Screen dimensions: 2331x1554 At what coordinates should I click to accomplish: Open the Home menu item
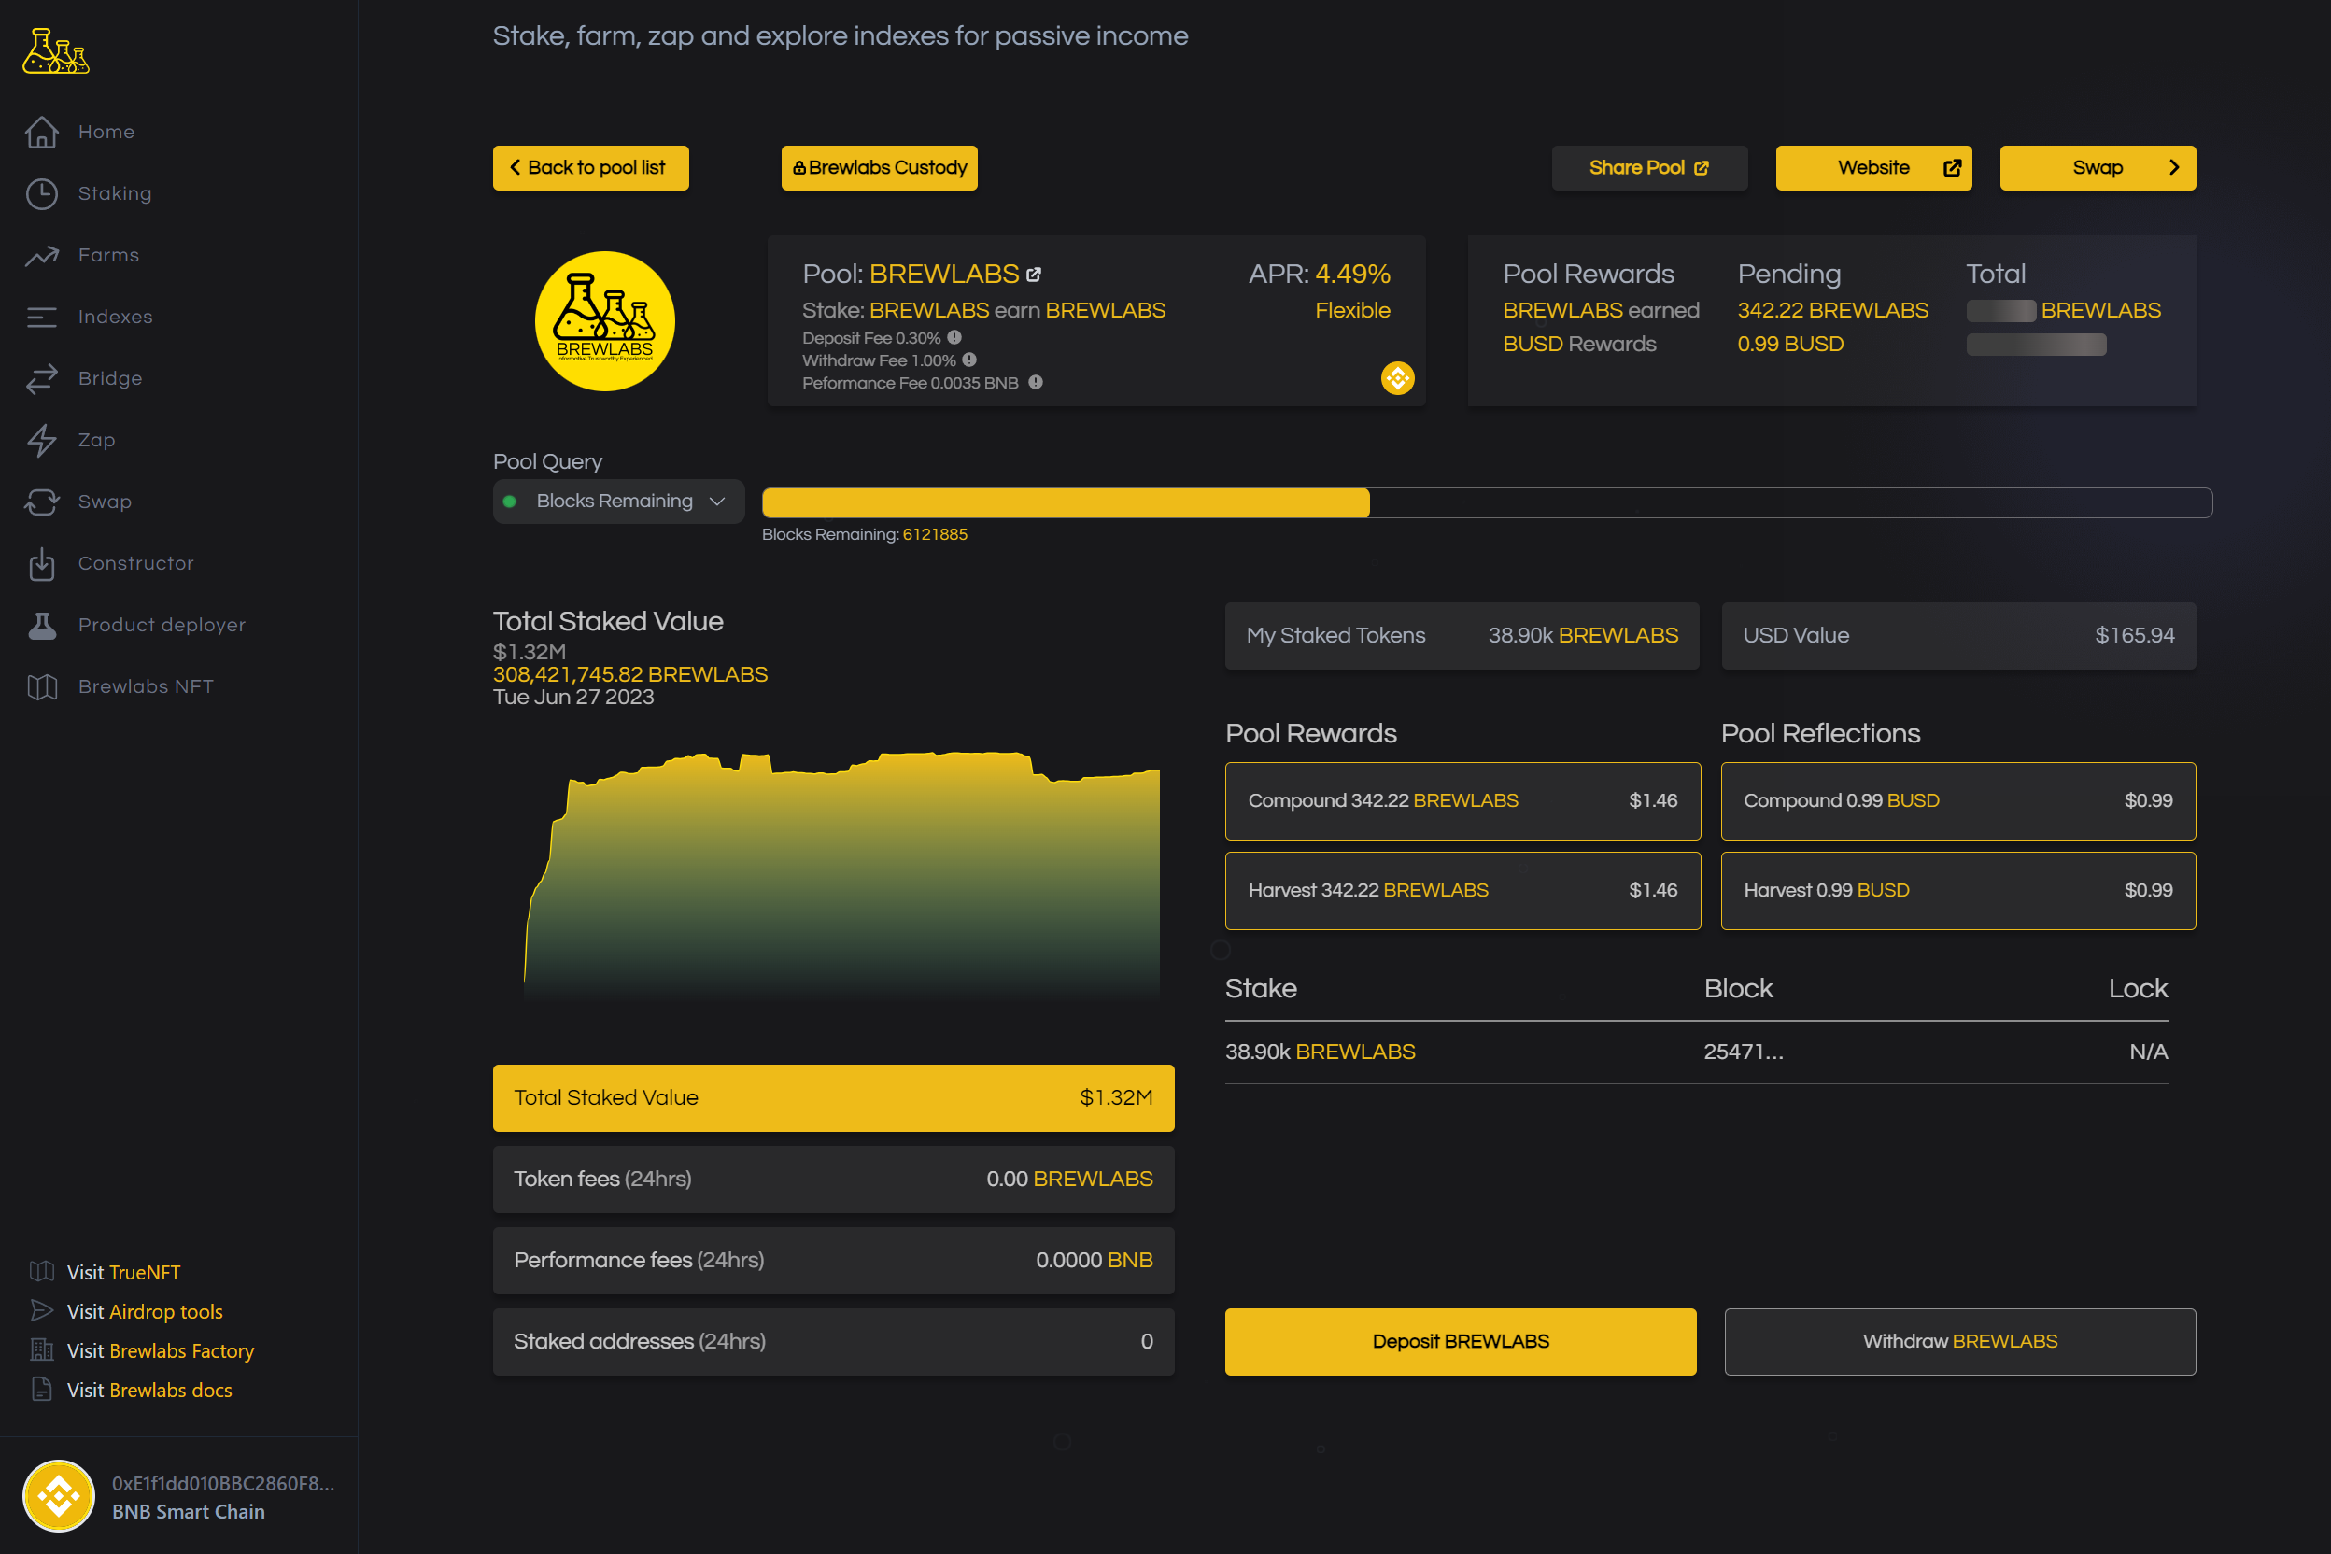(x=106, y=132)
